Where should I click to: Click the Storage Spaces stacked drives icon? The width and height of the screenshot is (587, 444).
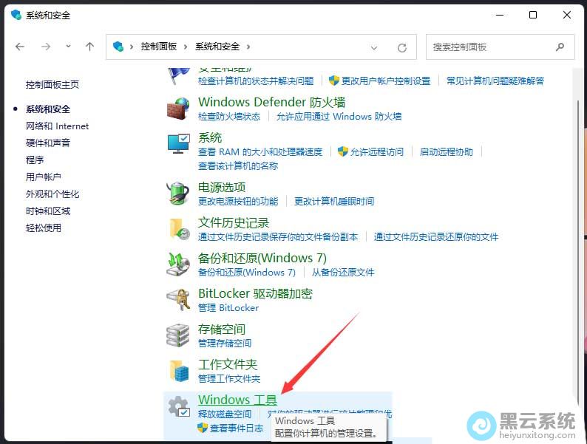point(178,335)
